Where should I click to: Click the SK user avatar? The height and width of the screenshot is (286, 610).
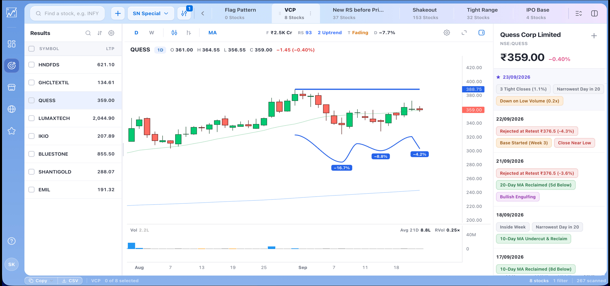[12, 264]
